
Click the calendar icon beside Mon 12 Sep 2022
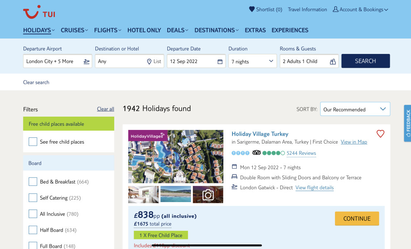tap(234, 167)
